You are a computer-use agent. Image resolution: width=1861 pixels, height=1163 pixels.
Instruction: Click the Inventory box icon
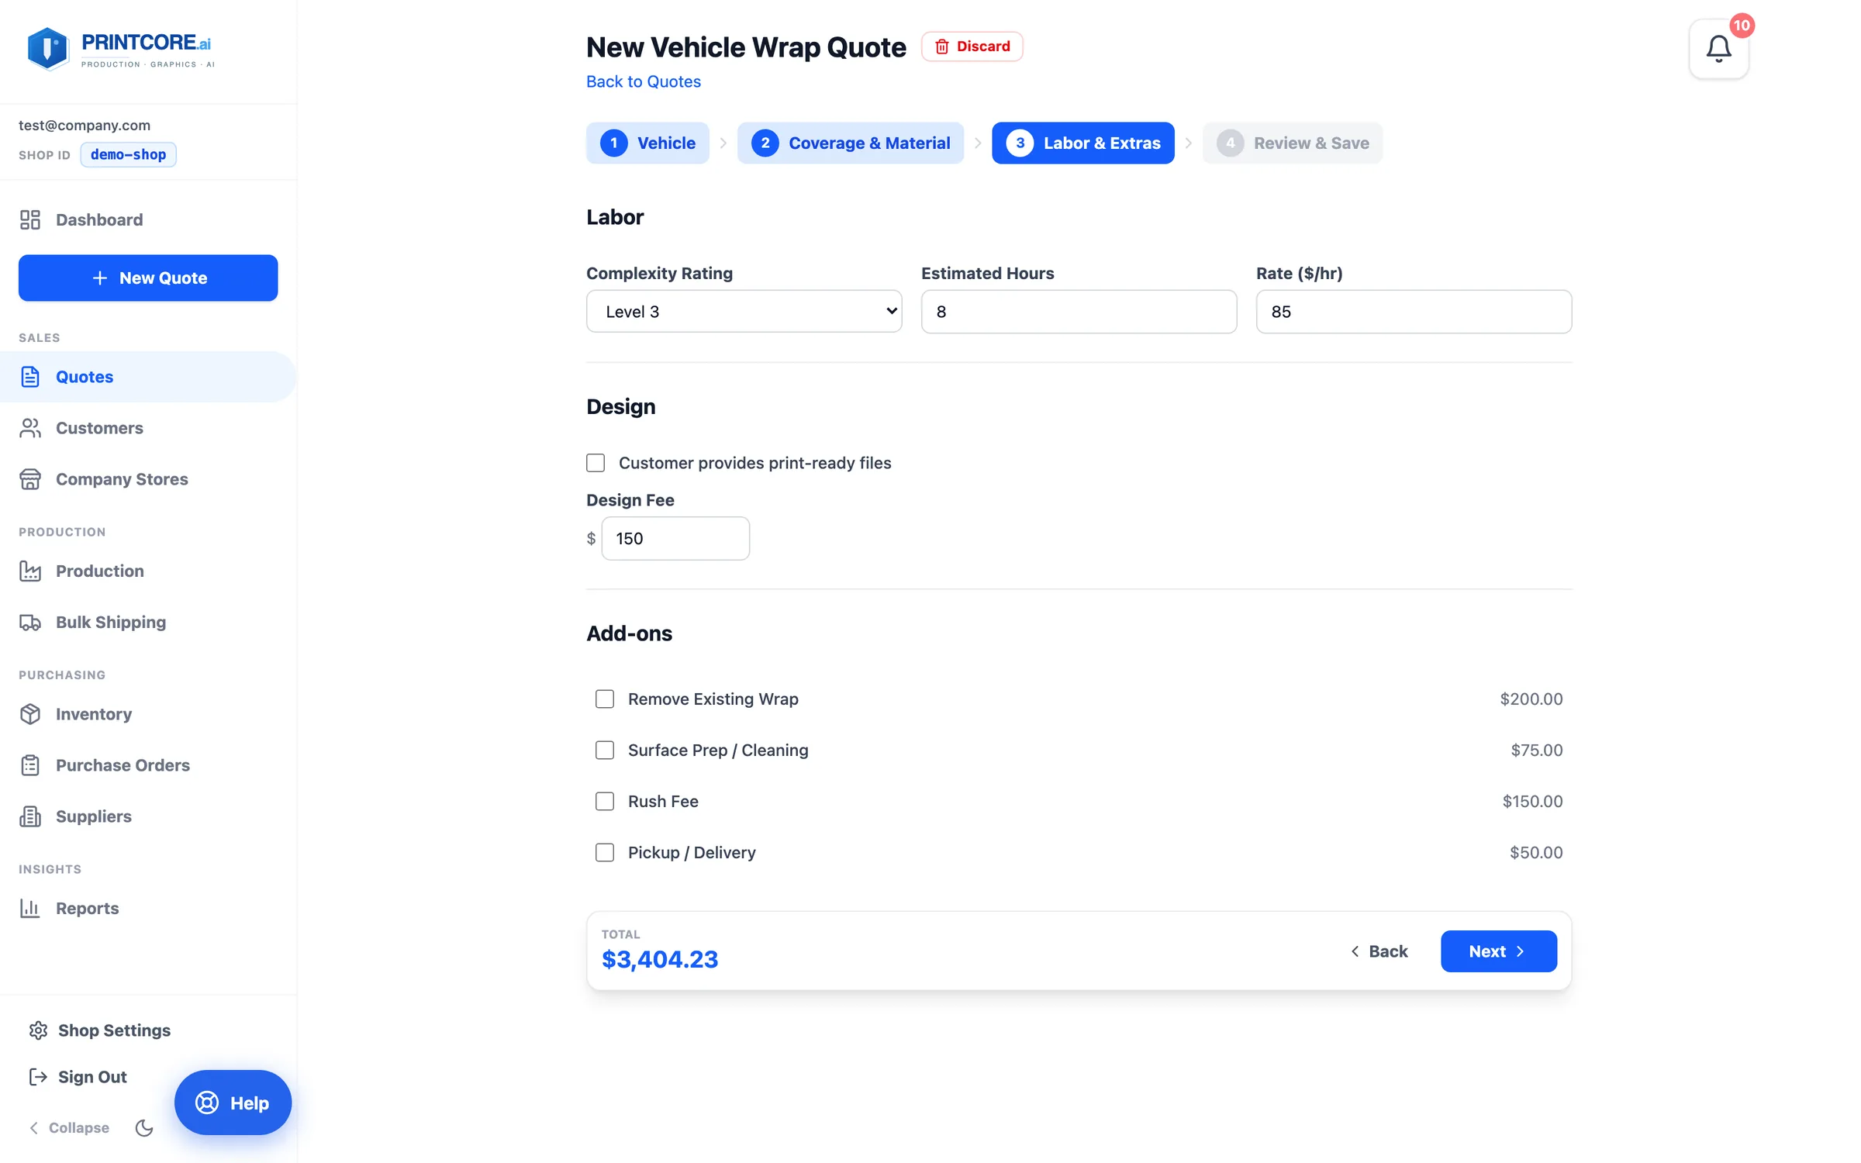click(x=30, y=714)
